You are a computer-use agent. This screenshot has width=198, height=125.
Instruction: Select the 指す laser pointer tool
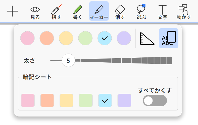click(x=56, y=12)
